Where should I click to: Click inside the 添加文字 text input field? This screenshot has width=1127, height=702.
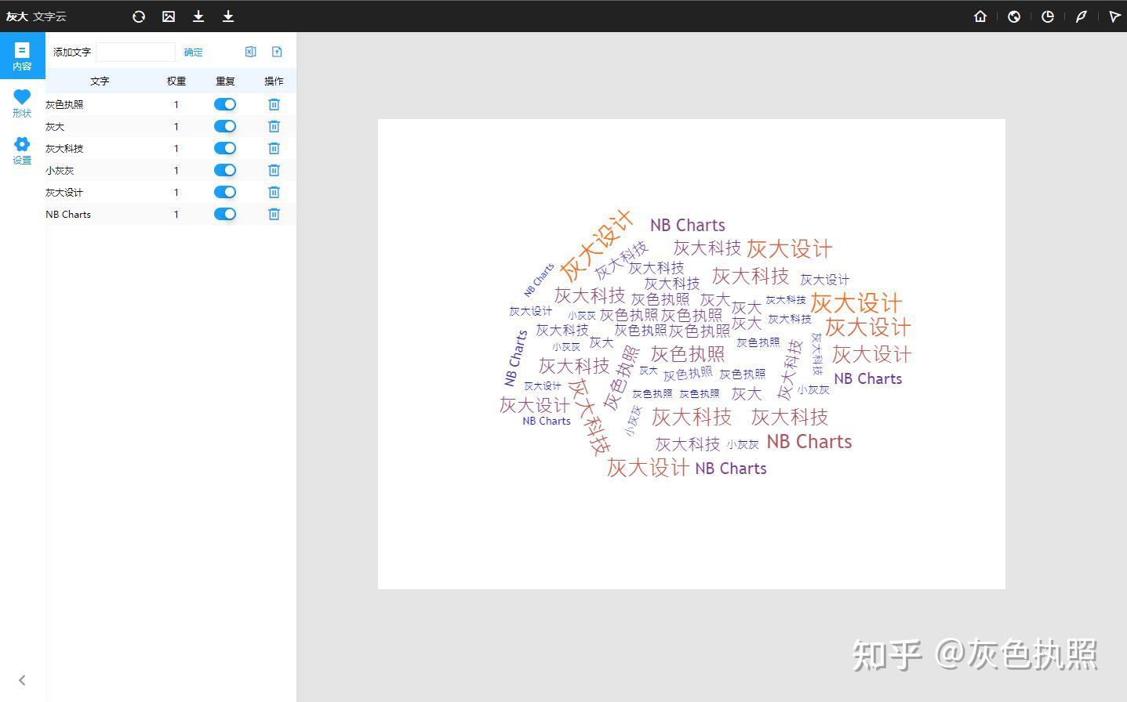pyautogui.click(x=136, y=52)
